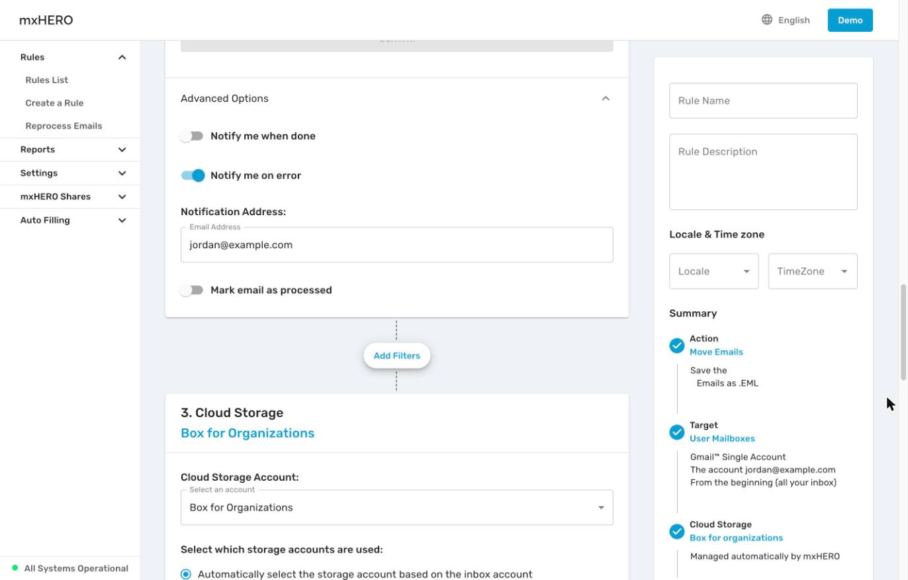Click the Rule Name input field
908x580 pixels.
point(763,101)
